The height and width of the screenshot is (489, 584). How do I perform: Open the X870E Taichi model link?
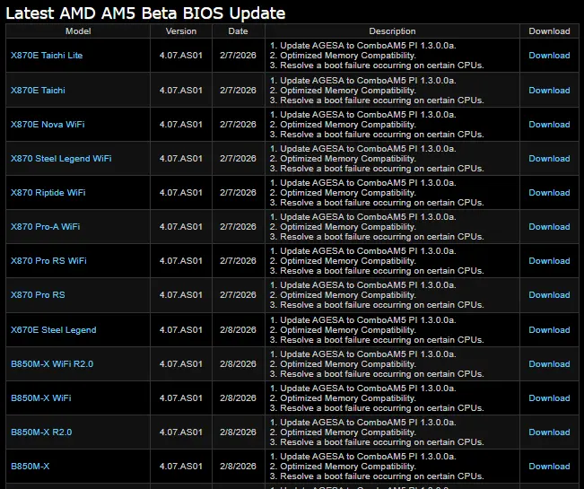coord(38,91)
